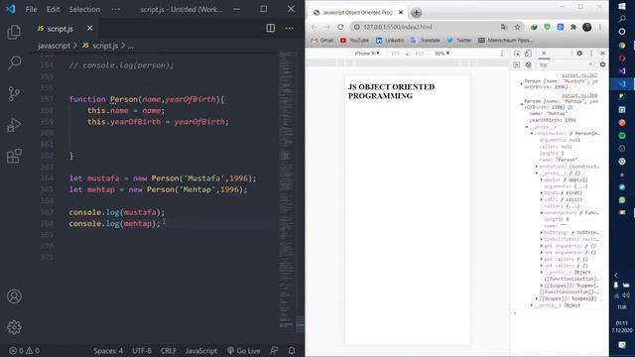Image resolution: width=635 pixels, height=357 pixels.
Task: Collapse the Person Mehtap console object
Action: click(x=521, y=104)
